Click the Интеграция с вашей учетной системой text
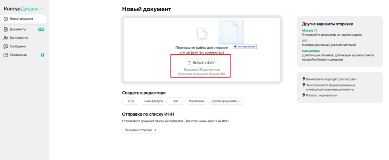The width and height of the screenshot is (389, 160). [x=329, y=45]
